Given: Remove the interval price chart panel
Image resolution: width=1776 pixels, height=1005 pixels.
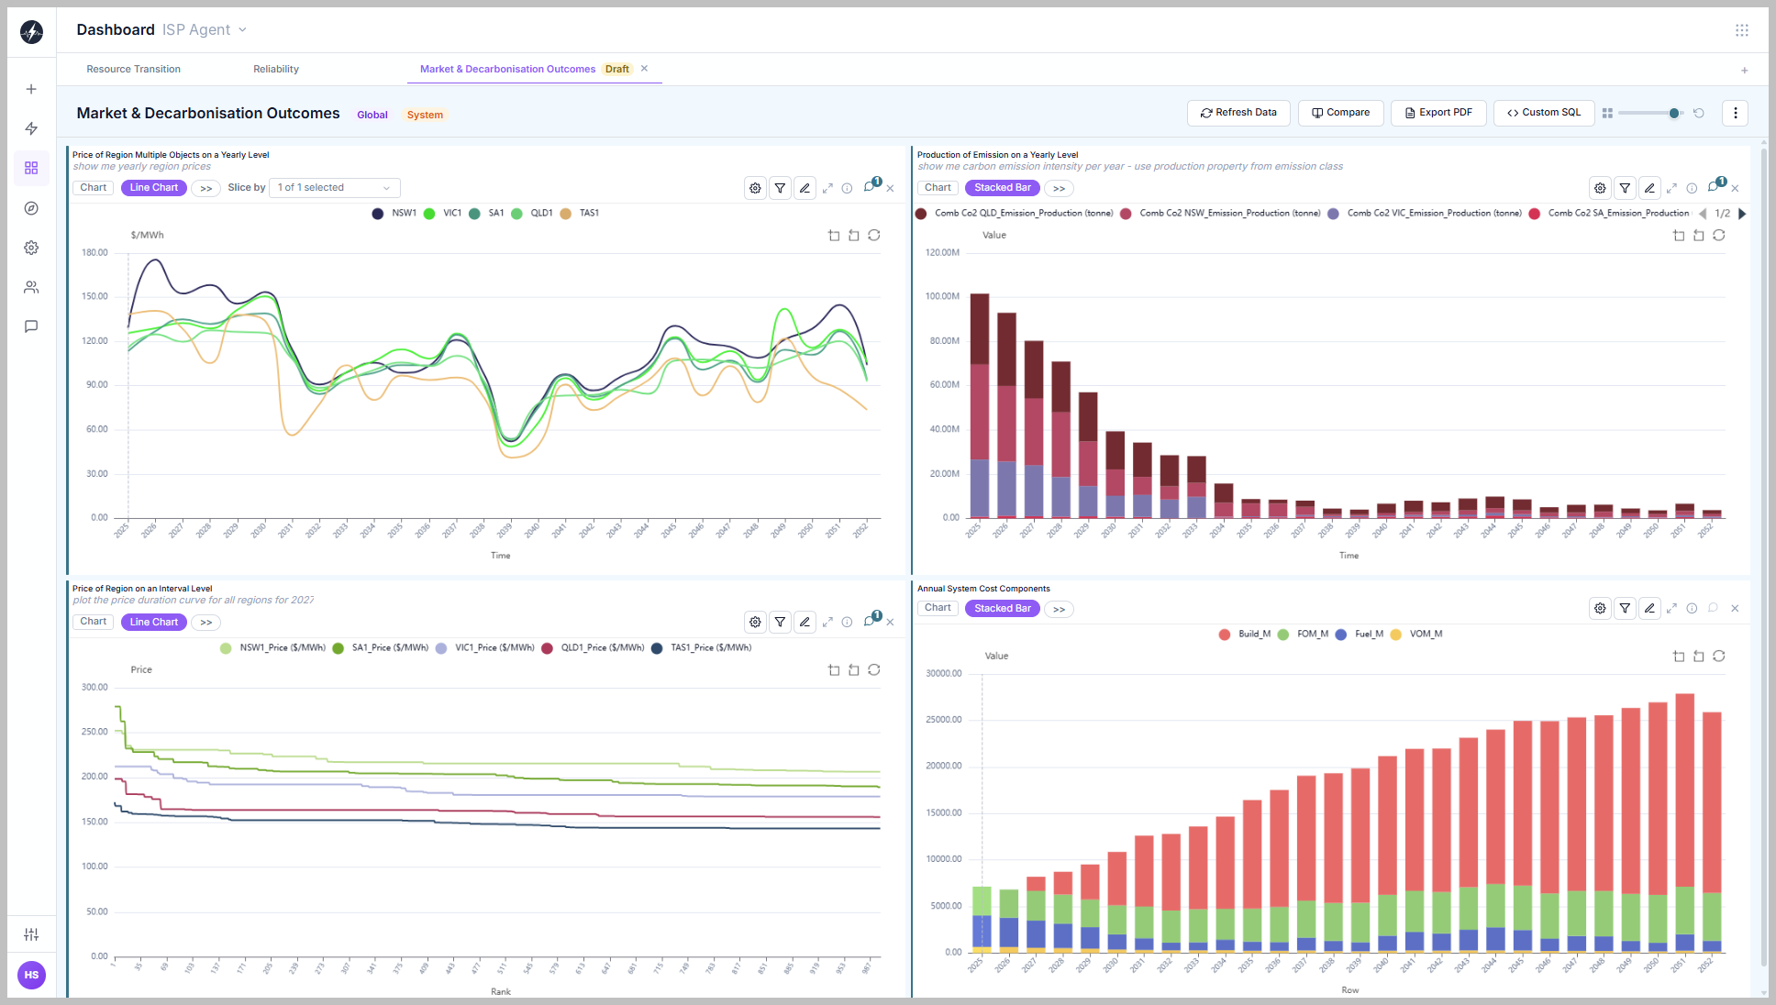Looking at the screenshot, I should [x=890, y=623].
